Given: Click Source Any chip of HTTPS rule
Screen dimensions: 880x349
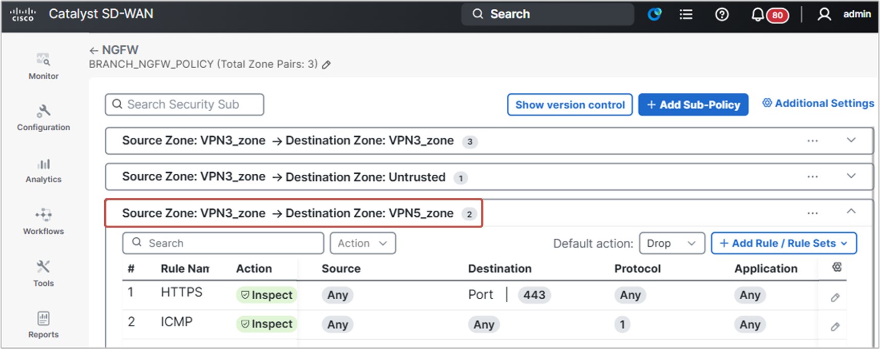Looking at the screenshot, I should pyautogui.click(x=337, y=295).
